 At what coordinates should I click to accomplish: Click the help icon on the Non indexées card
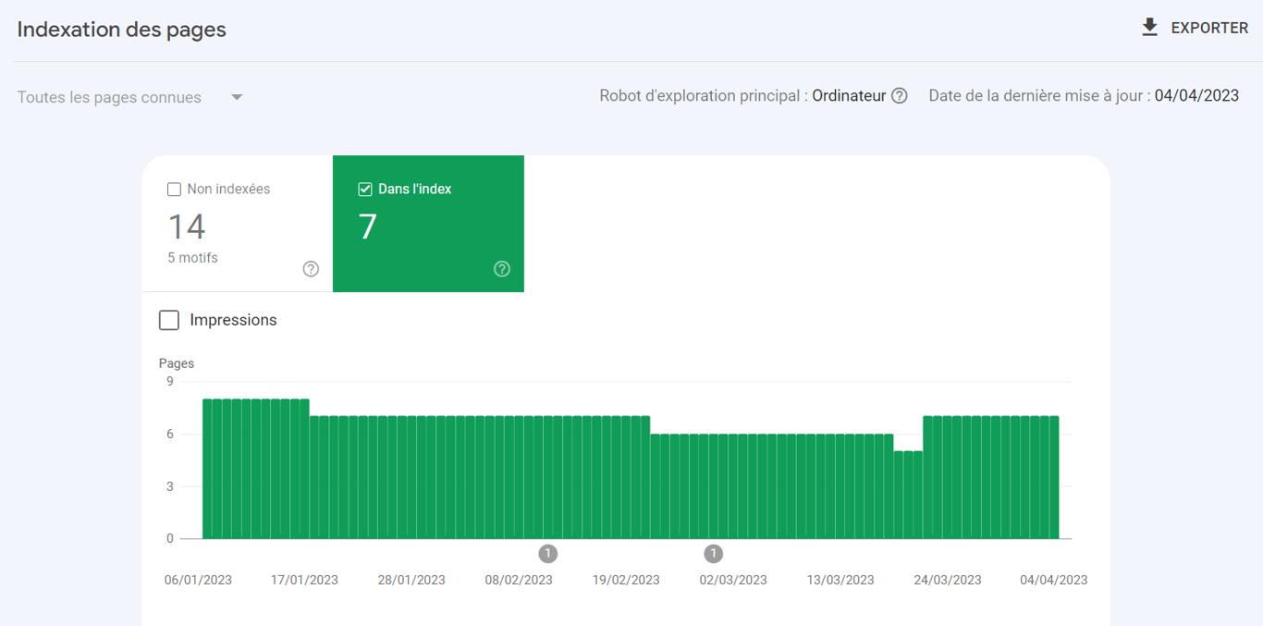pos(311,269)
